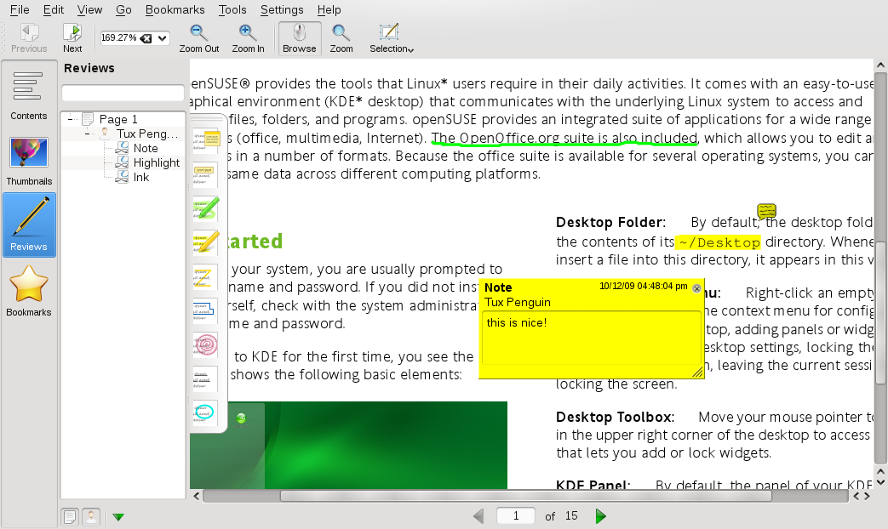Click the highlighted '~/Desktop' text

click(718, 242)
